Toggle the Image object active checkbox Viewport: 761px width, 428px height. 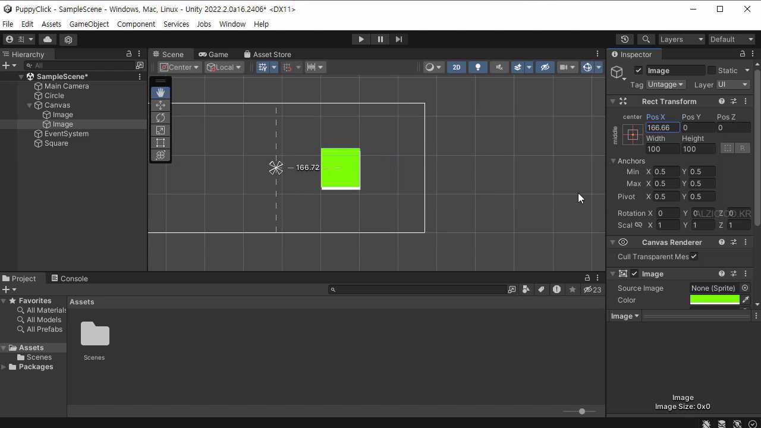coord(639,70)
